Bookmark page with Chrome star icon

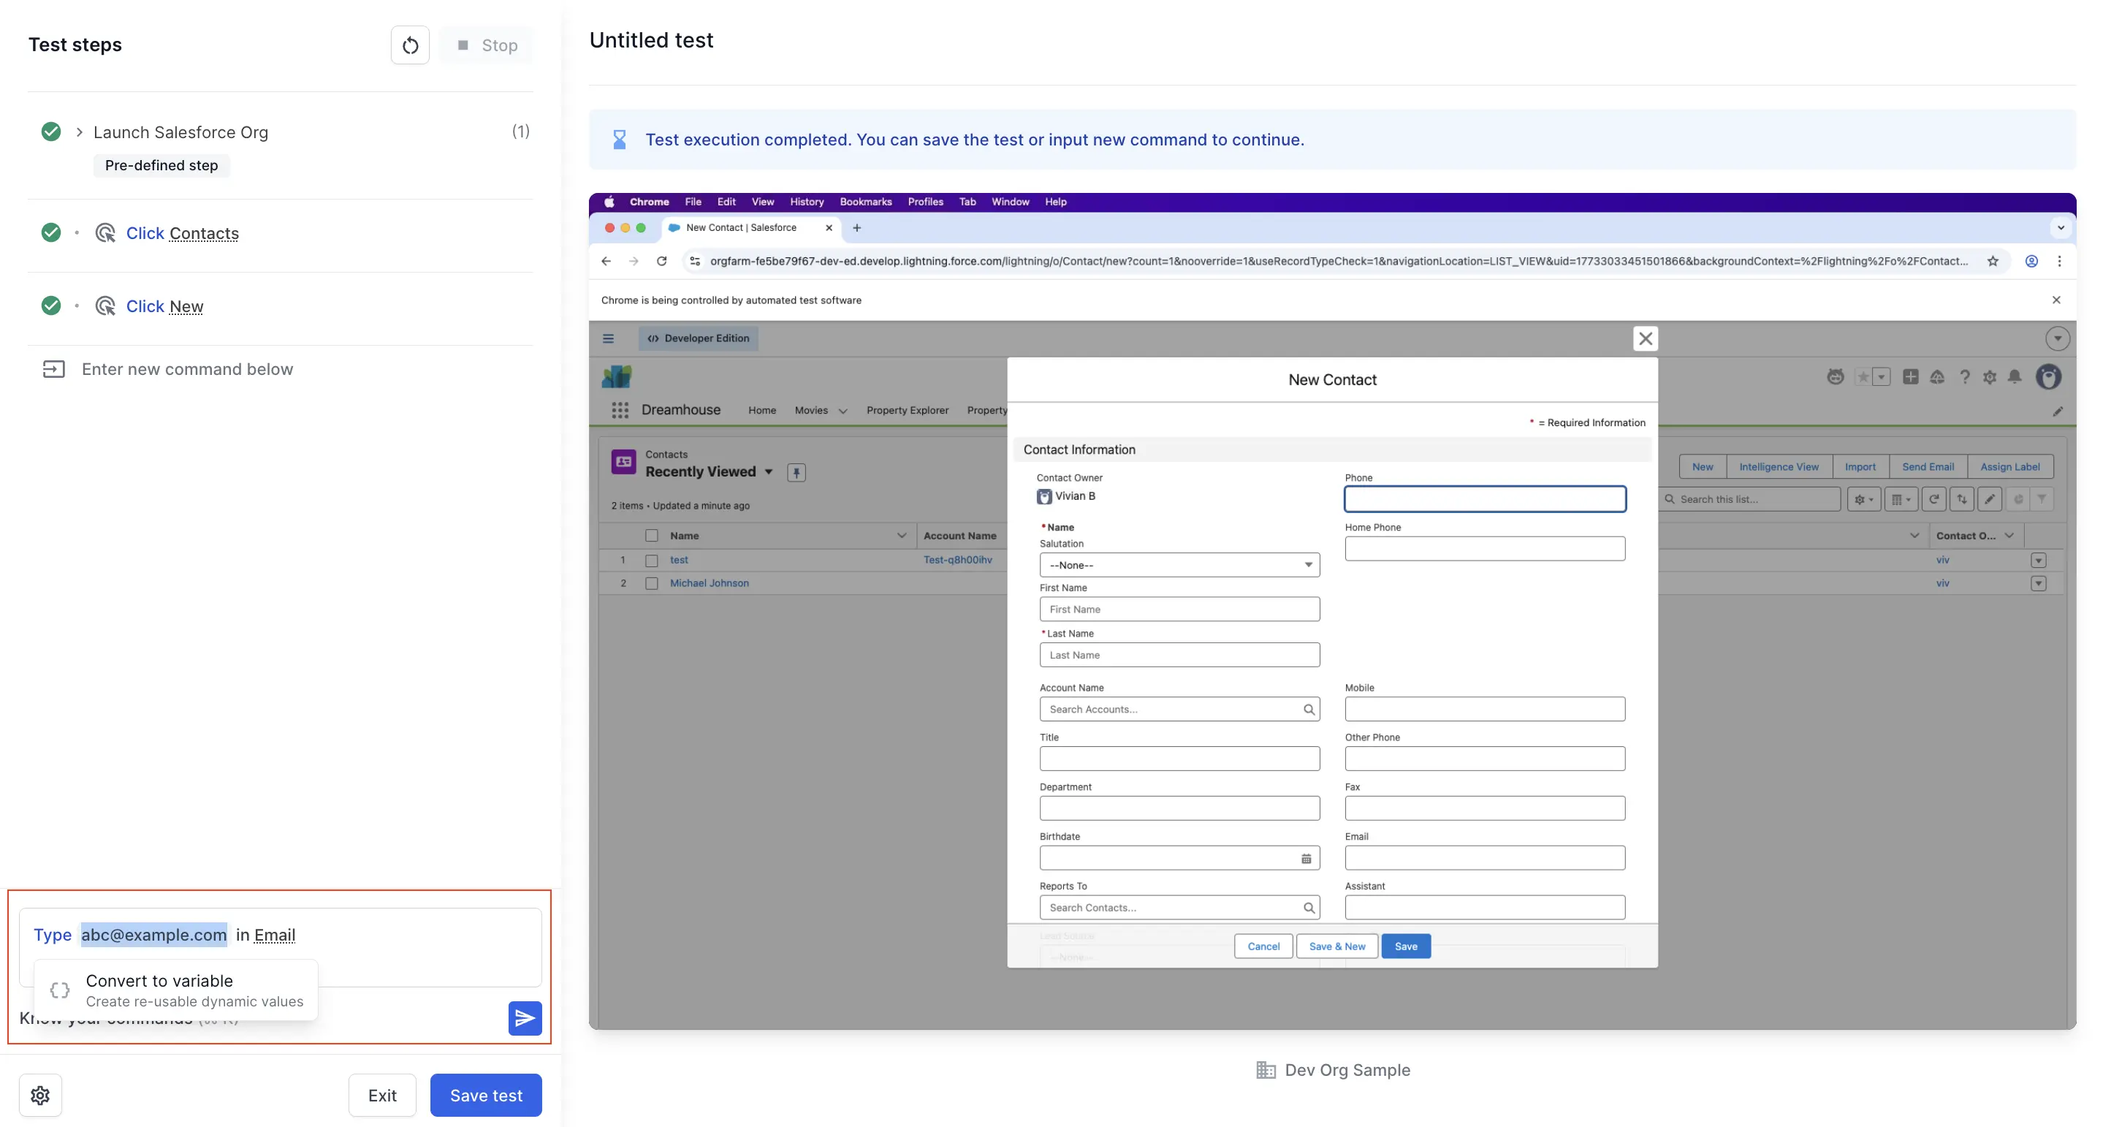coord(1993,262)
